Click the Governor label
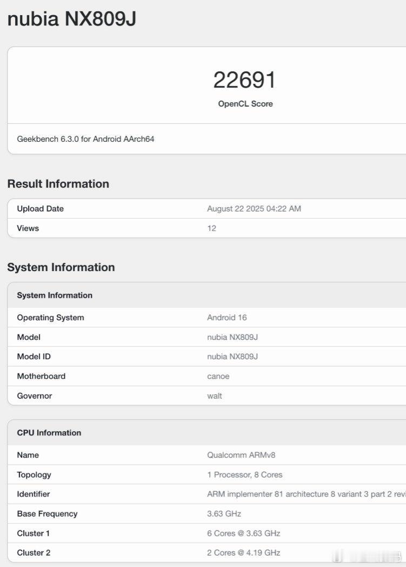This screenshot has width=406, height=567. pos(34,396)
